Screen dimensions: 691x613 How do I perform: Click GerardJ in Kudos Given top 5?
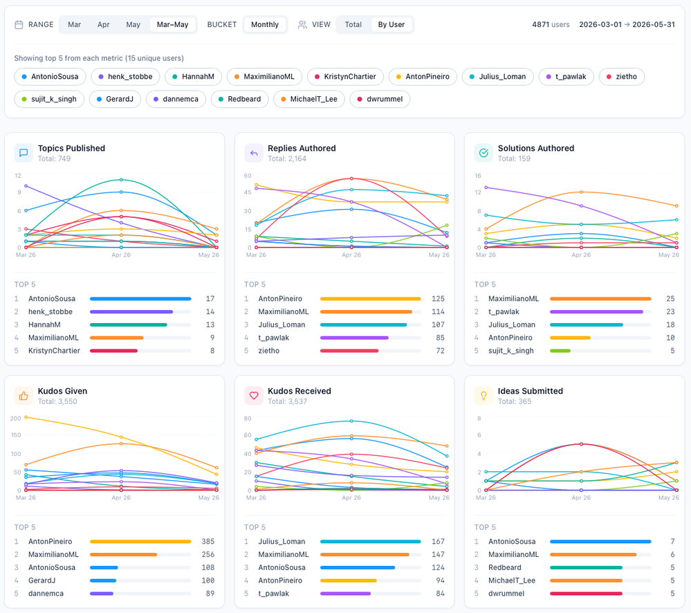42,581
